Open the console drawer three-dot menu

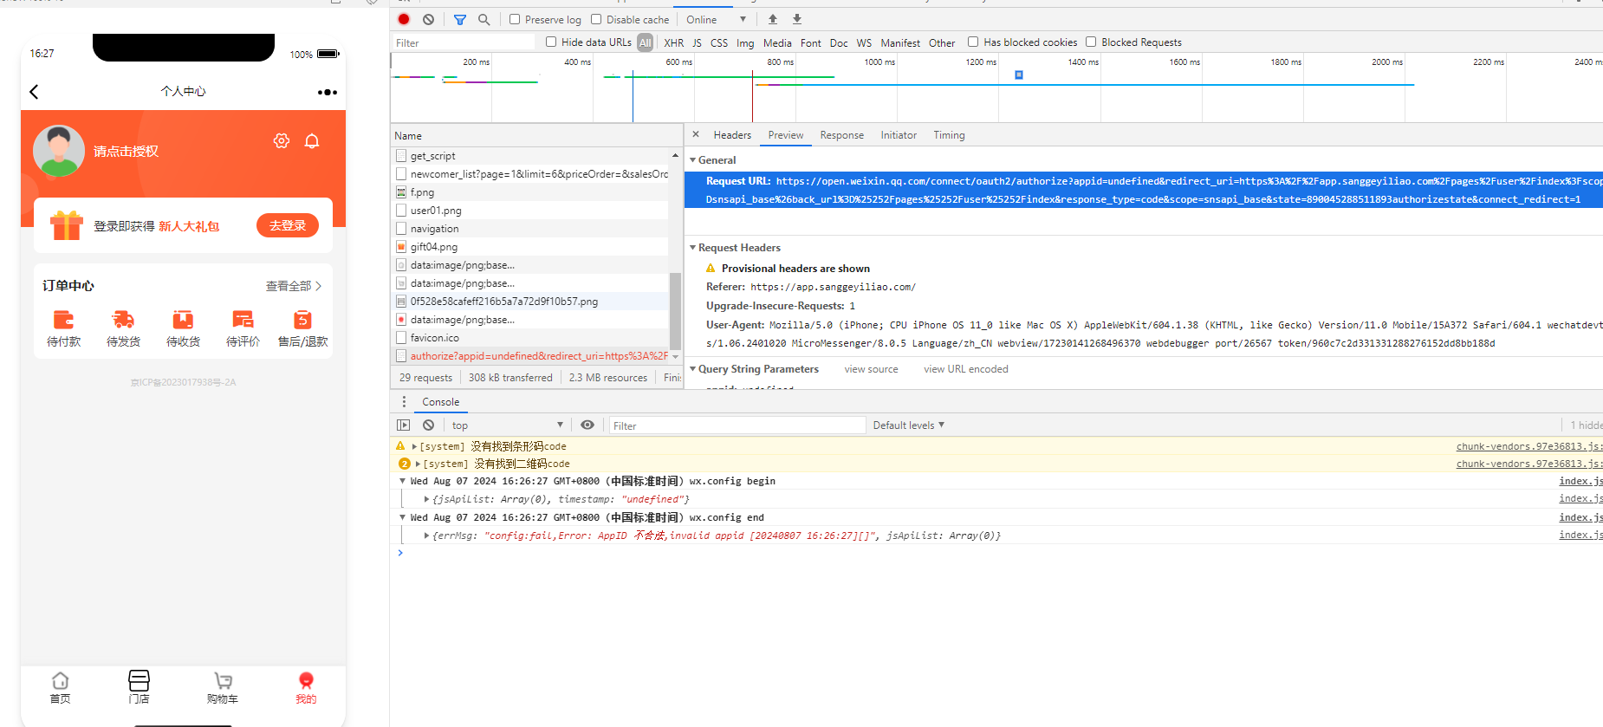point(404,402)
